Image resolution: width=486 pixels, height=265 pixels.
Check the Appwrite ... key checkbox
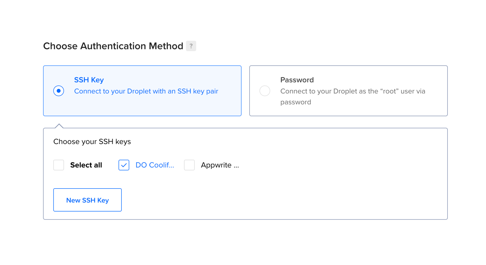click(189, 165)
